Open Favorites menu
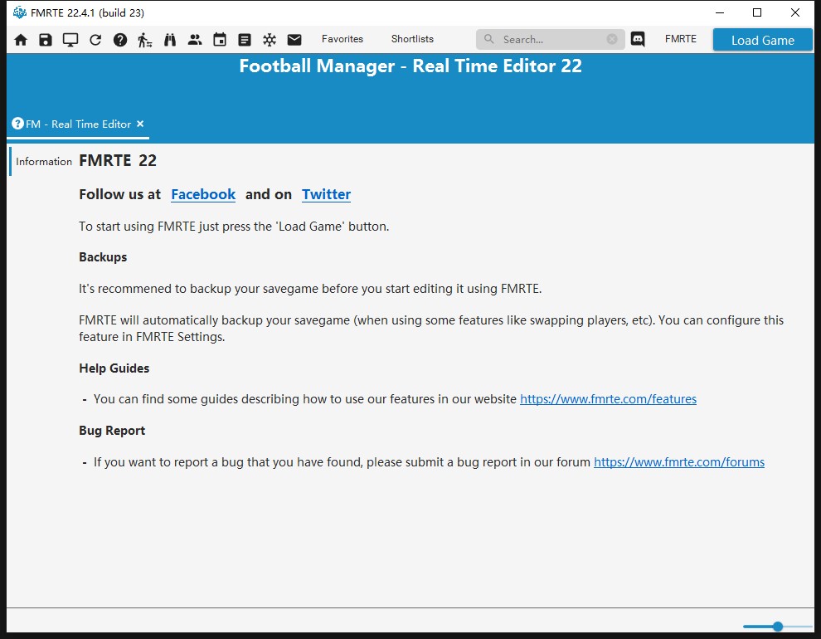Screen dimensions: 821x639 342,39
